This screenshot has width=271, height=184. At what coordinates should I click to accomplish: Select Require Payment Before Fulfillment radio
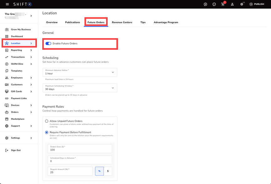(47, 132)
